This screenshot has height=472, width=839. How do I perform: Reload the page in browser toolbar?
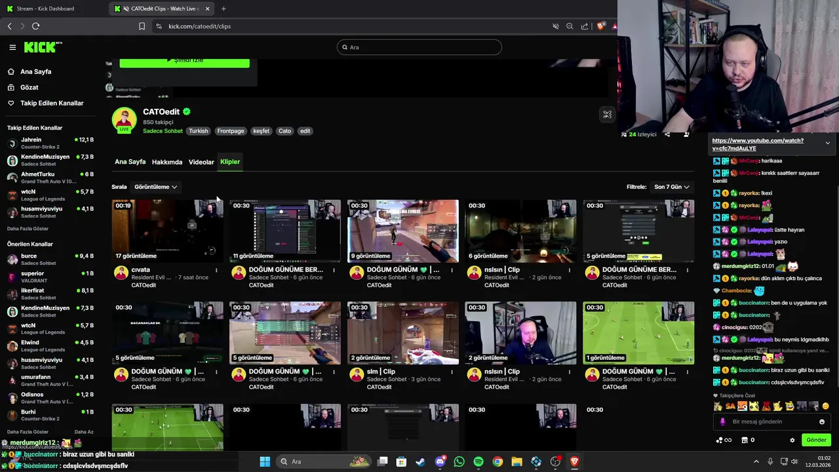click(35, 26)
